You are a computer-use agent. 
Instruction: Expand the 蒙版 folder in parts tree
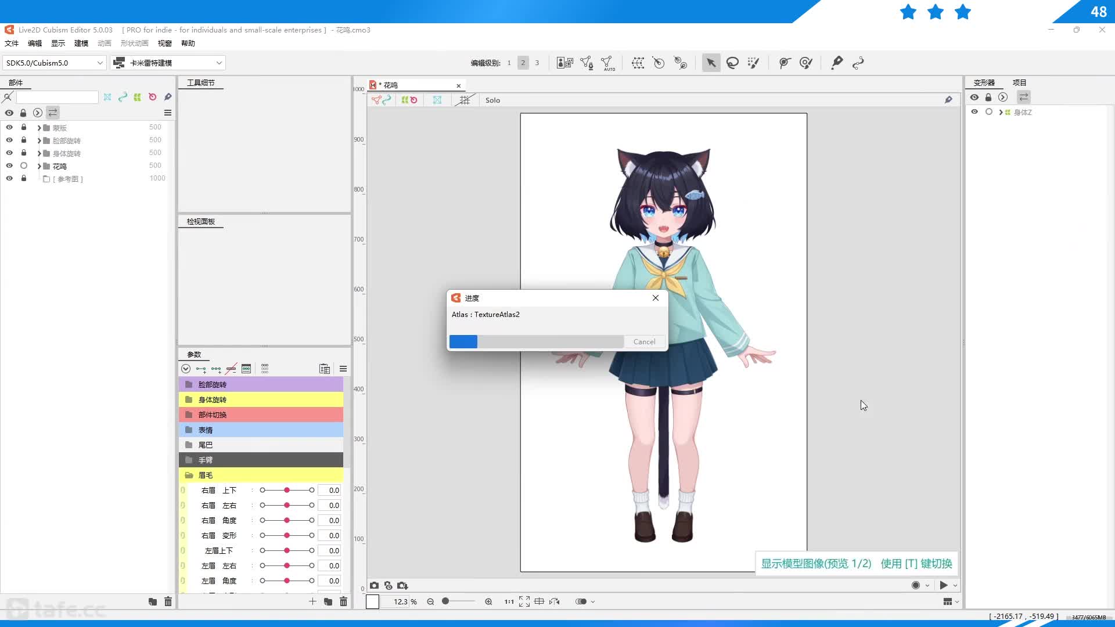(x=39, y=128)
